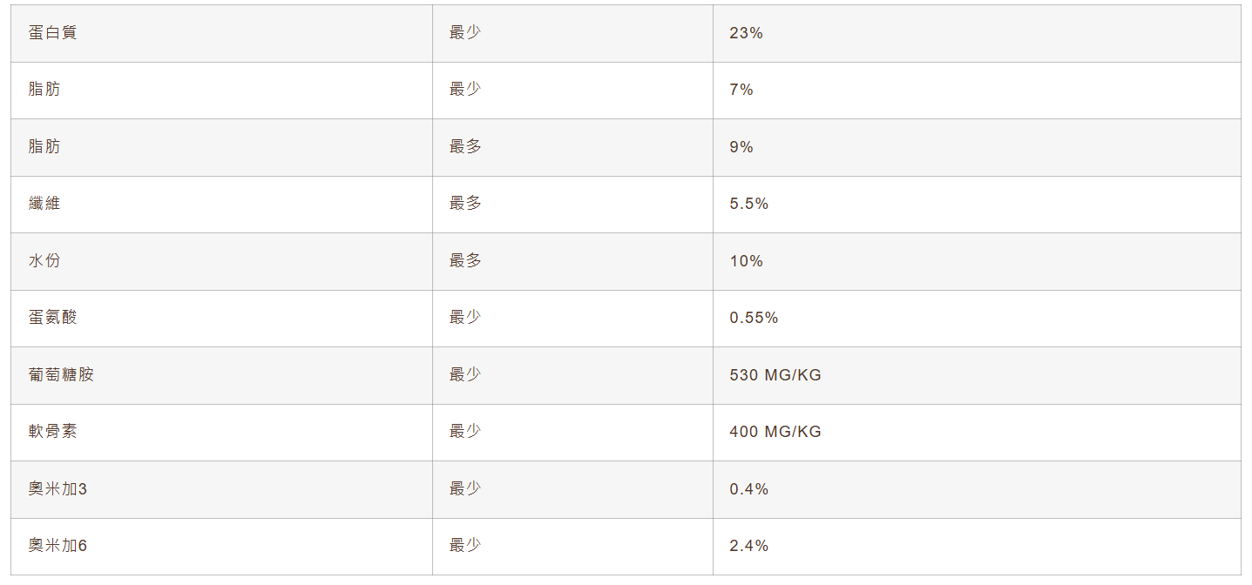Click the 軟骨素 row label
1252x585 pixels.
[x=52, y=431]
